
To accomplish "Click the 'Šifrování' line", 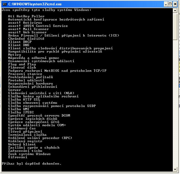I will tap(18, 157).
